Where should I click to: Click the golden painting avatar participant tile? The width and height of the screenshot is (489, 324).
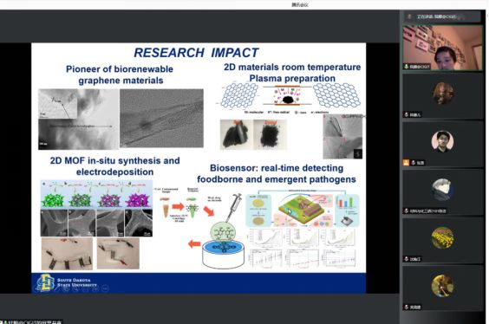pos(442,288)
